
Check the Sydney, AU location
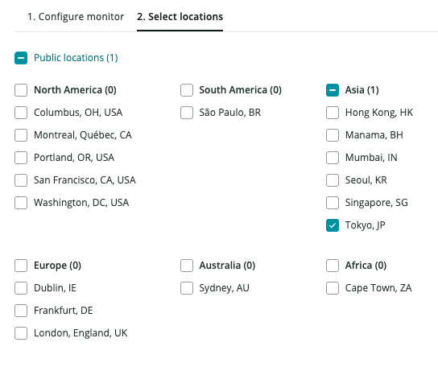click(x=187, y=288)
